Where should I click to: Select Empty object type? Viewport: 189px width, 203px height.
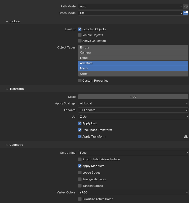(133, 47)
